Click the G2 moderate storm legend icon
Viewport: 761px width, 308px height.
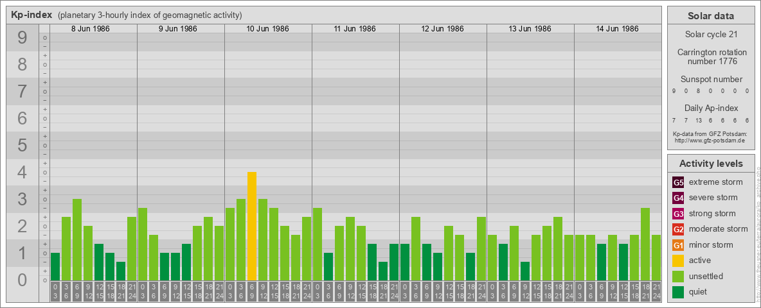point(678,229)
